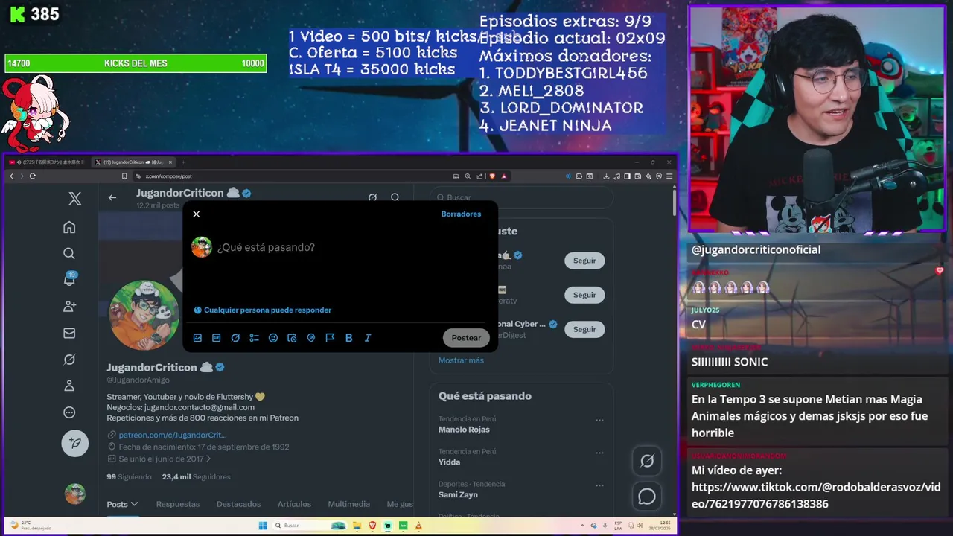Click the flag icon in composer

(330, 338)
